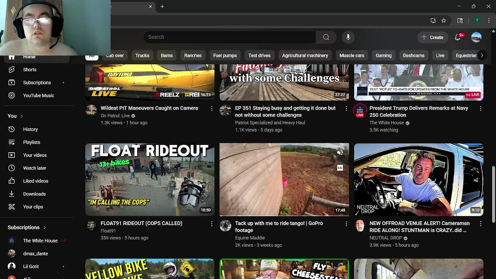496x279 pixels.
Task: Select the Fuel pumps filter chip
Action: pos(225,55)
